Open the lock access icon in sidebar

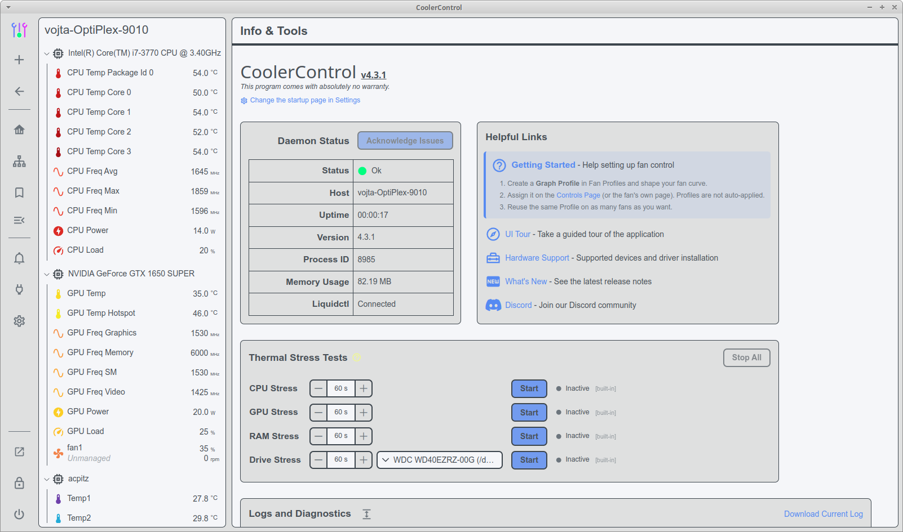19,483
